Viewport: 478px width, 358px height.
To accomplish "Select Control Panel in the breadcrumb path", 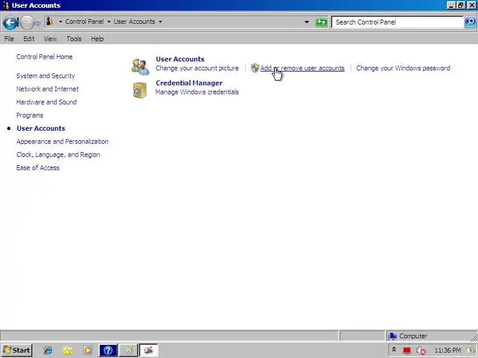I will 84,21.
